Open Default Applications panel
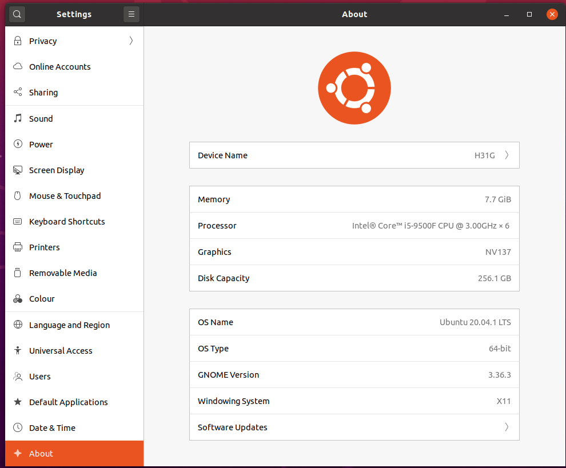The height and width of the screenshot is (468, 566). tap(74, 402)
